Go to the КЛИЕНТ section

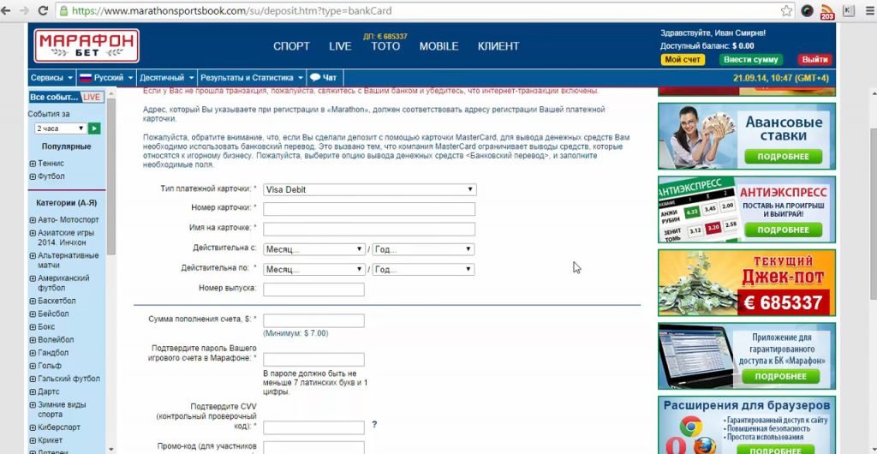point(498,46)
